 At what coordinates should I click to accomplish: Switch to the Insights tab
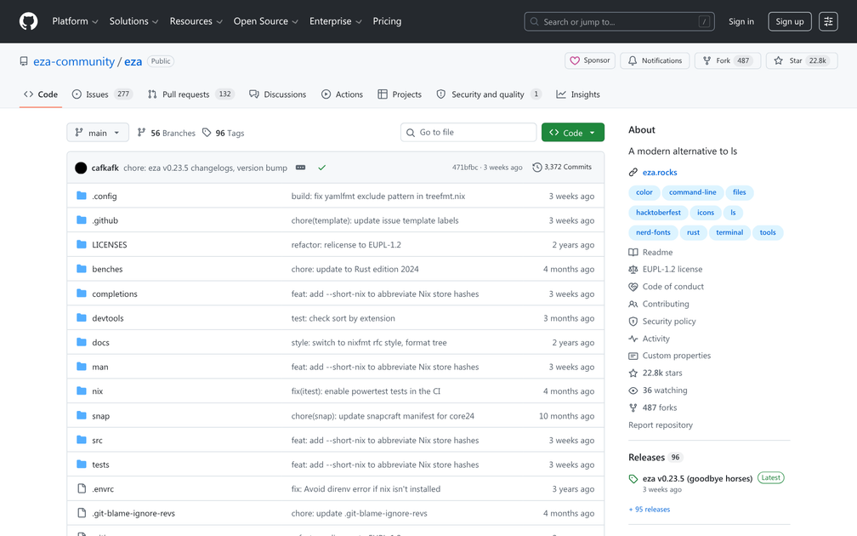click(578, 94)
